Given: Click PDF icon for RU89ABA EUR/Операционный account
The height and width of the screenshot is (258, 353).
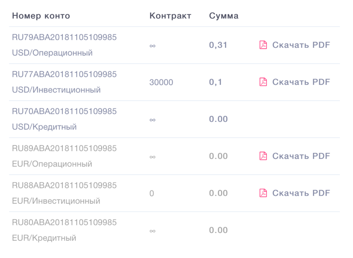Looking at the screenshot, I should (263, 156).
